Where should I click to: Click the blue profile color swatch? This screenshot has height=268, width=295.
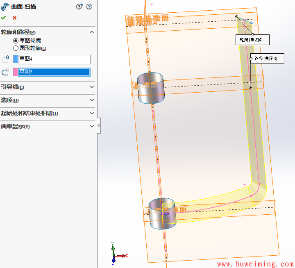pos(16,59)
